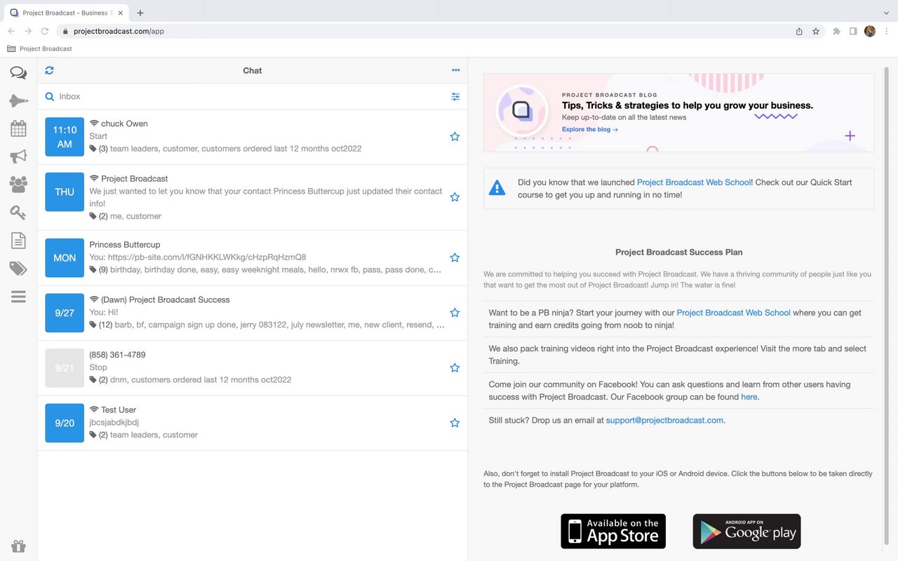The width and height of the screenshot is (898, 561).
Task: Toggle the browser side panel icon
Action: tap(853, 31)
